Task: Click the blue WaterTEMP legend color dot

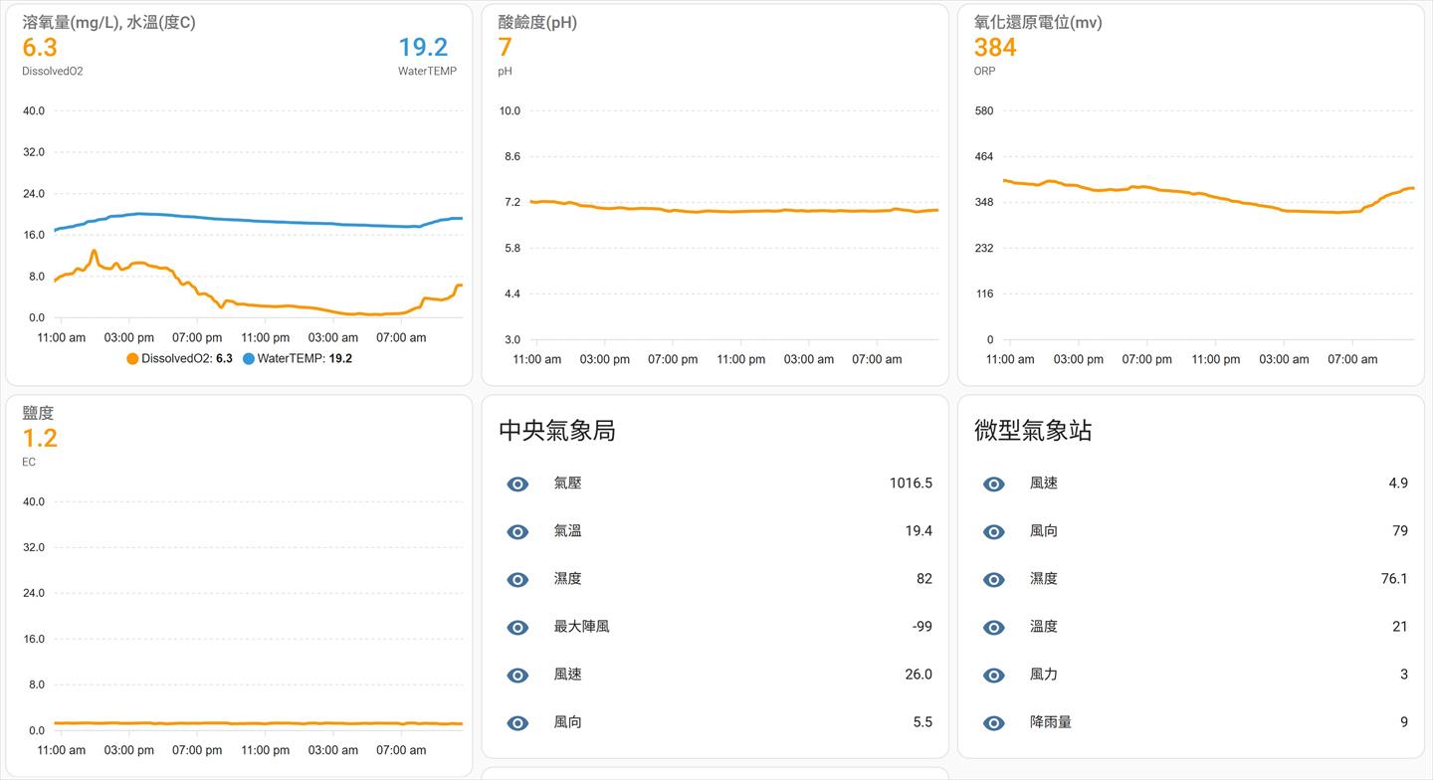Action: point(249,358)
